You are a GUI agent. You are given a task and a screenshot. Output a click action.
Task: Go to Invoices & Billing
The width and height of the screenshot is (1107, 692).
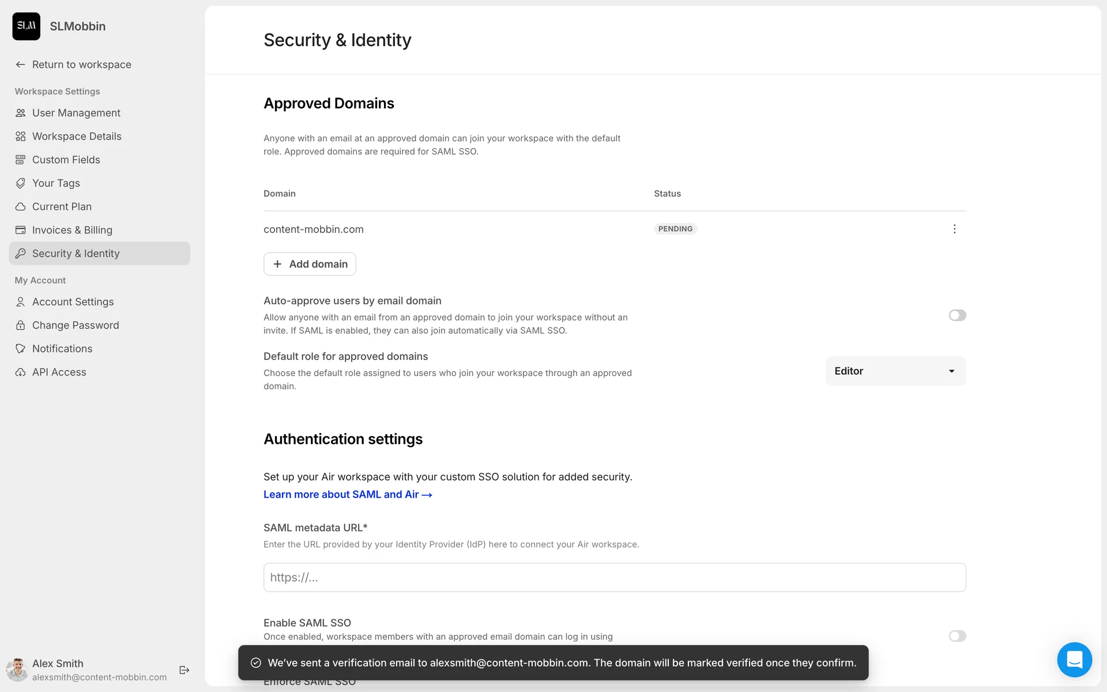[72, 230]
